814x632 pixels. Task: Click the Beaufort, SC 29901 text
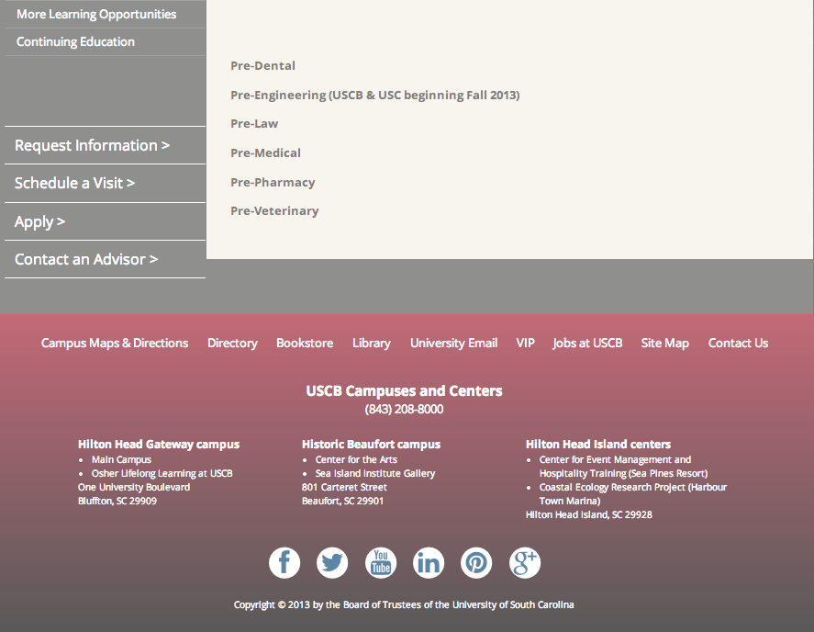coord(342,501)
